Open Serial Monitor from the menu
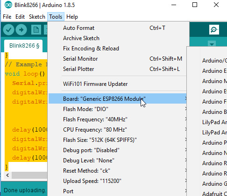Image resolution: width=227 pixels, height=196 pixels. pos(117,59)
